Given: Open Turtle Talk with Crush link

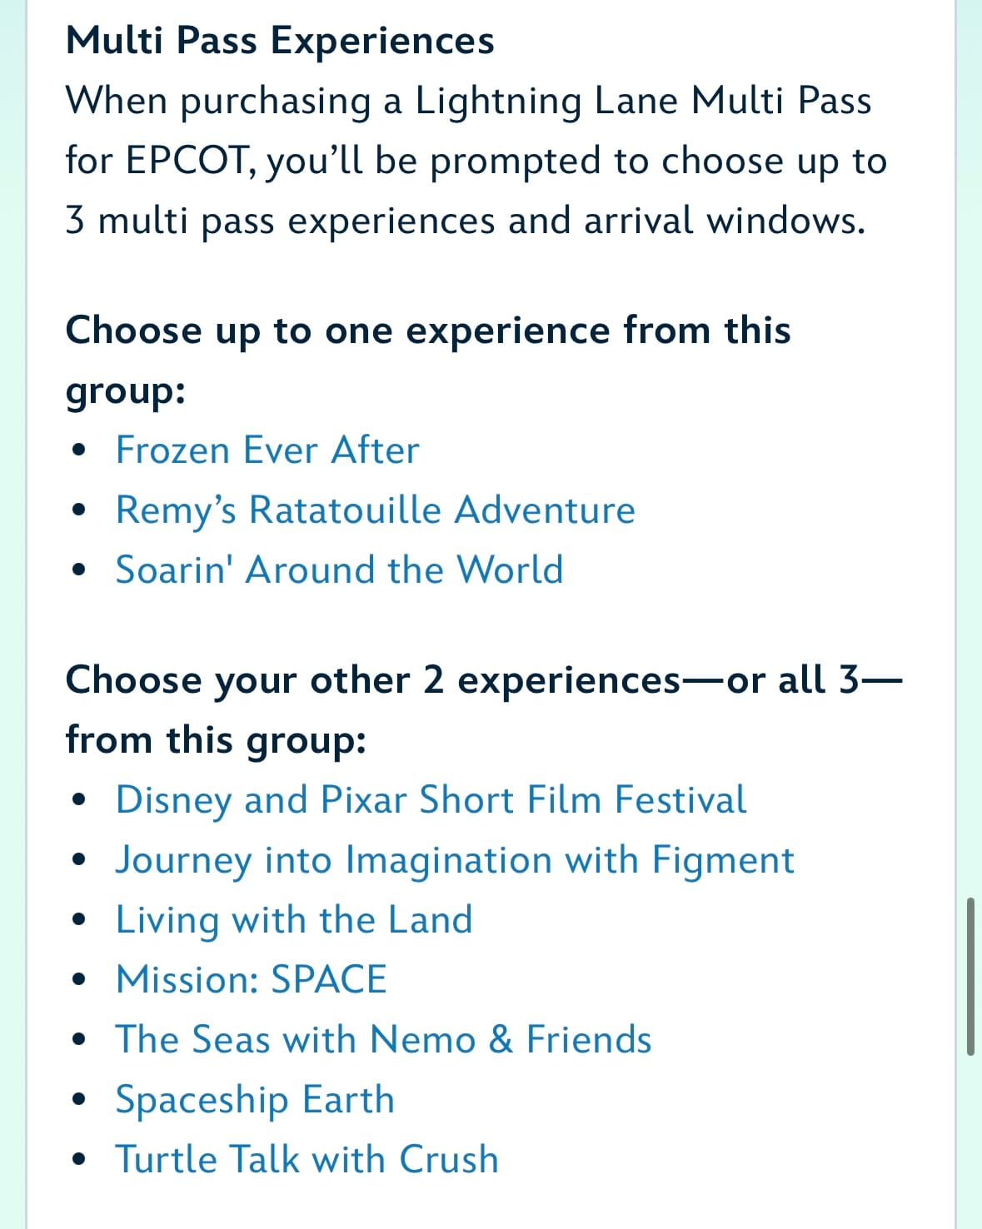Looking at the screenshot, I should 307,1159.
